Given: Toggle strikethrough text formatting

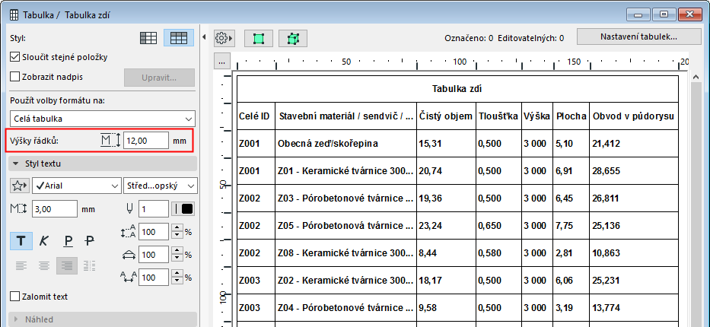Looking at the screenshot, I should pyautogui.click(x=90, y=240).
